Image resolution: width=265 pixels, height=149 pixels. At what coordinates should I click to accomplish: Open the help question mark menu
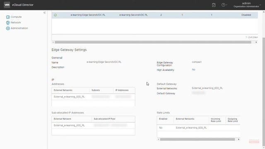coord(224,5)
